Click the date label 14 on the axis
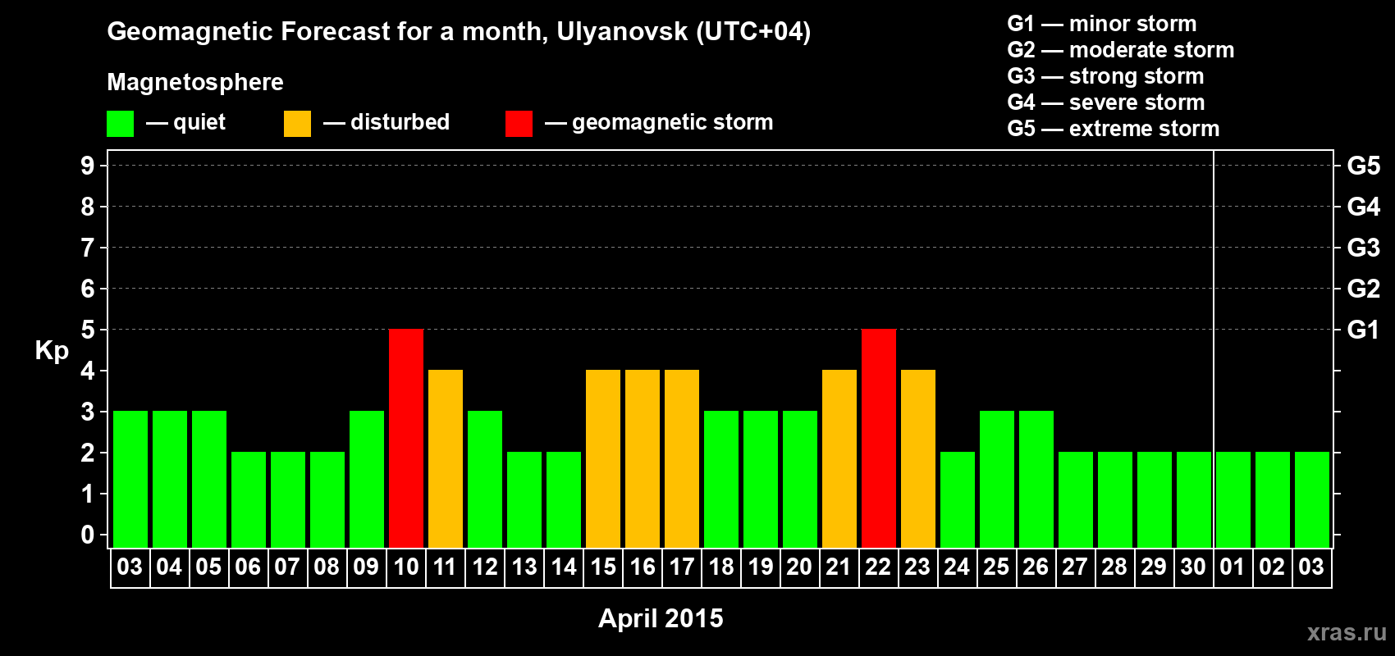 click(564, 567)
